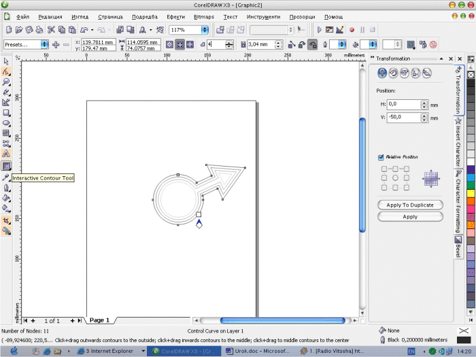Viewport: 476px width, 357px height.
Task: Select the Fill tool bucket
Action: tap(6, 199)
